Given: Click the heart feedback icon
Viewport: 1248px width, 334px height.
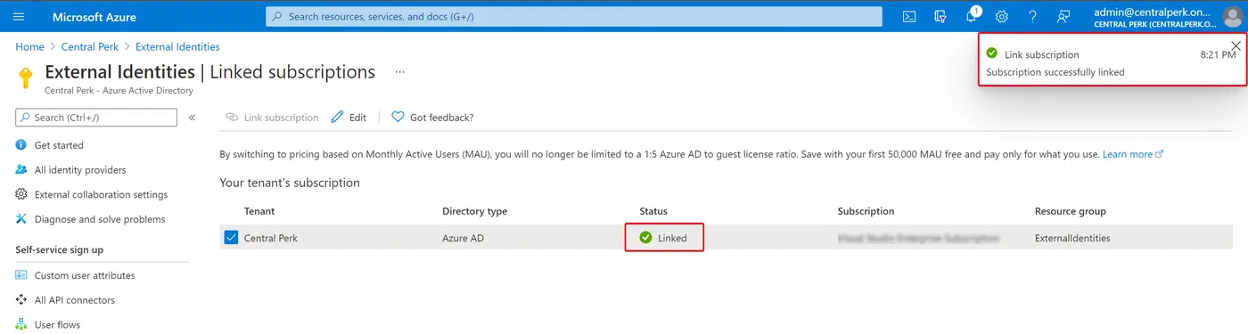Looking at the screenshot, I should pyautogui.click(x=398, y=118).
